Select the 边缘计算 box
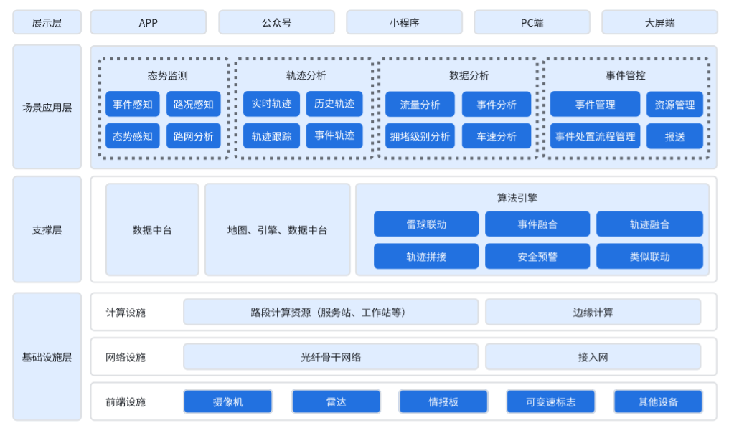This screenshot has width=729, height=428. (593, 312)
